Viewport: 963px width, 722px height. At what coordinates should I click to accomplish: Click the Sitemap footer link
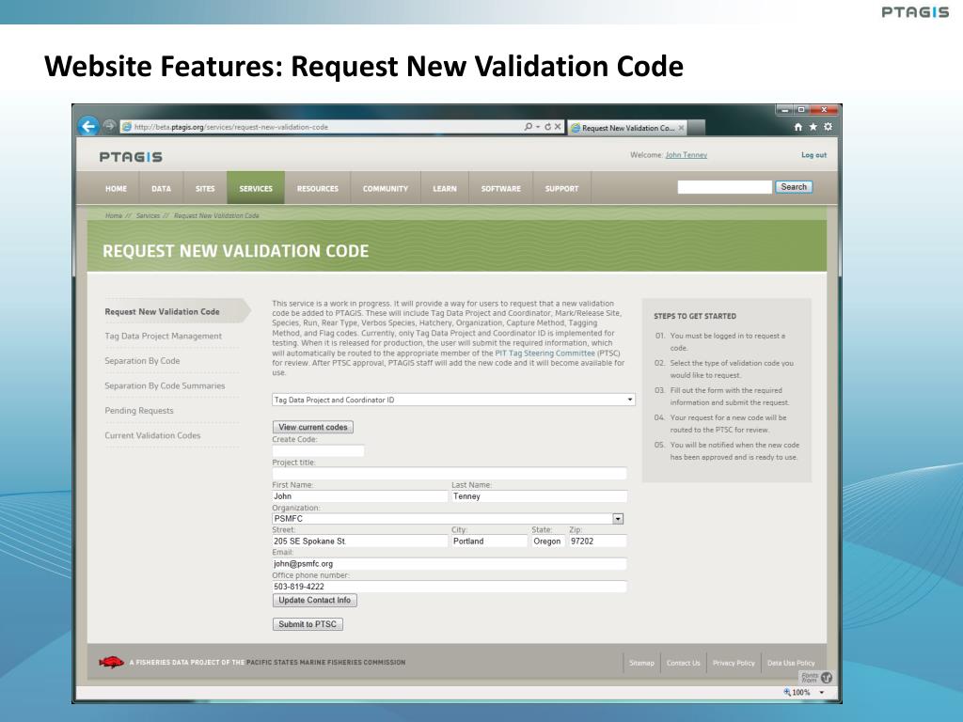[641, 663]
